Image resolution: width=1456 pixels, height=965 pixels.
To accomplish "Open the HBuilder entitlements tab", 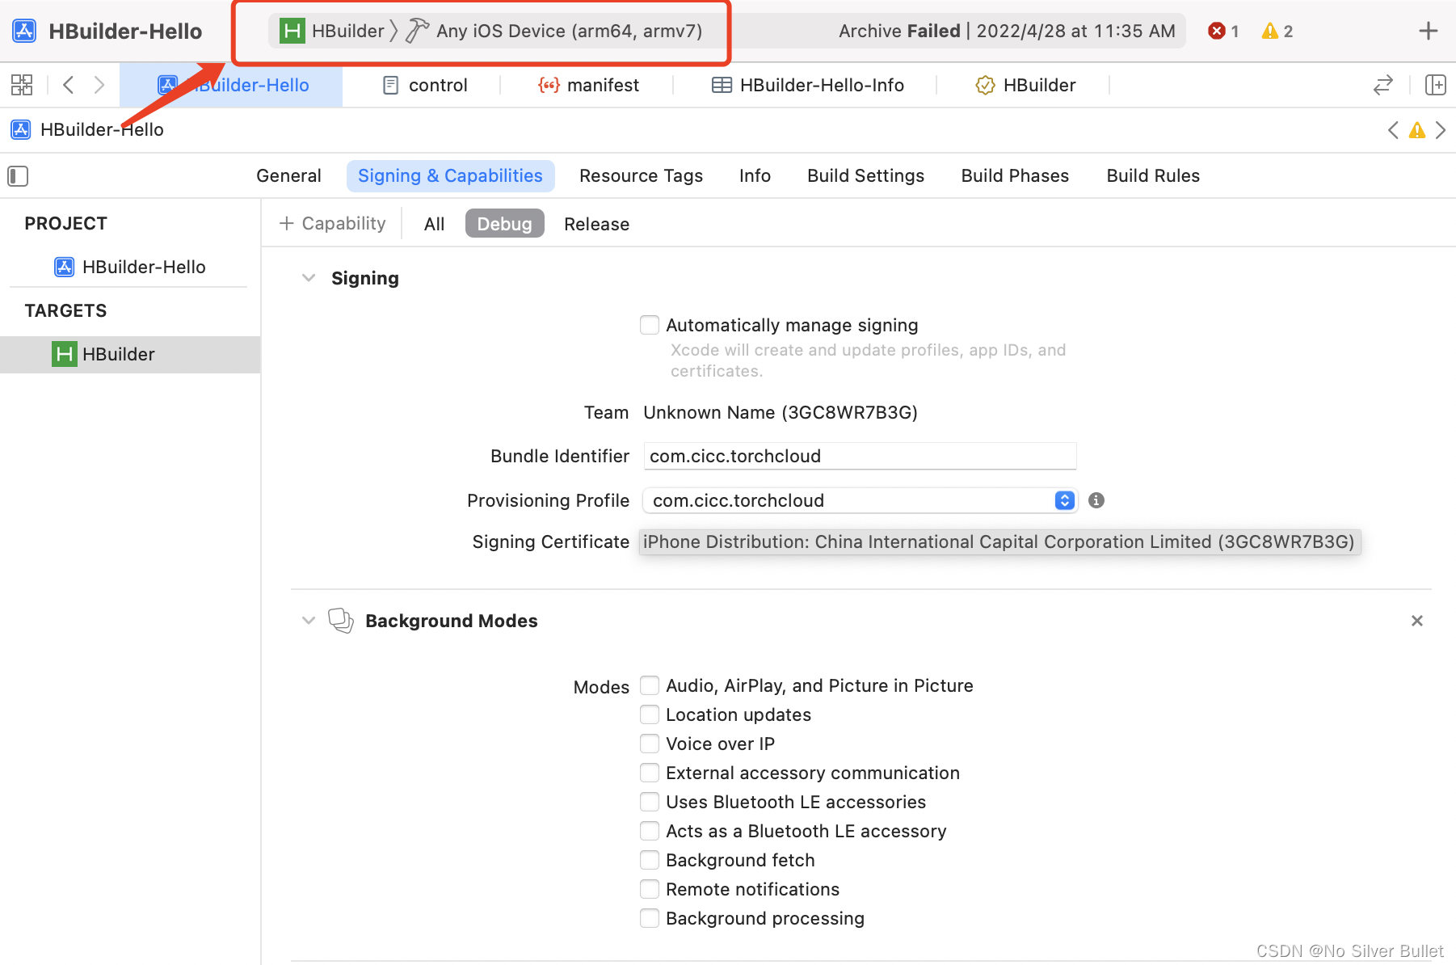I will 1025,85.
